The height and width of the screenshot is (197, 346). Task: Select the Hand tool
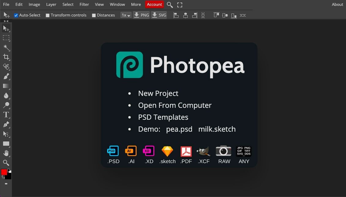pos(6,153)
